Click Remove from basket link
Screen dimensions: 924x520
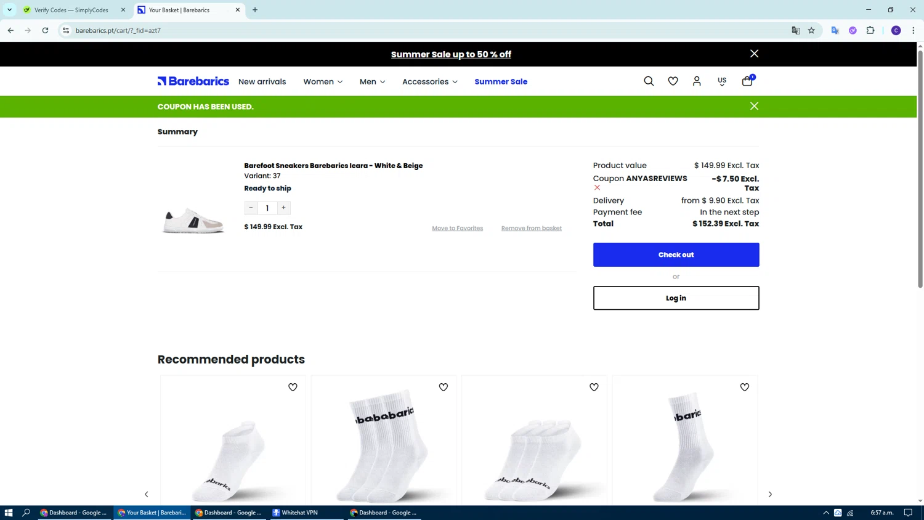[531, 228]
